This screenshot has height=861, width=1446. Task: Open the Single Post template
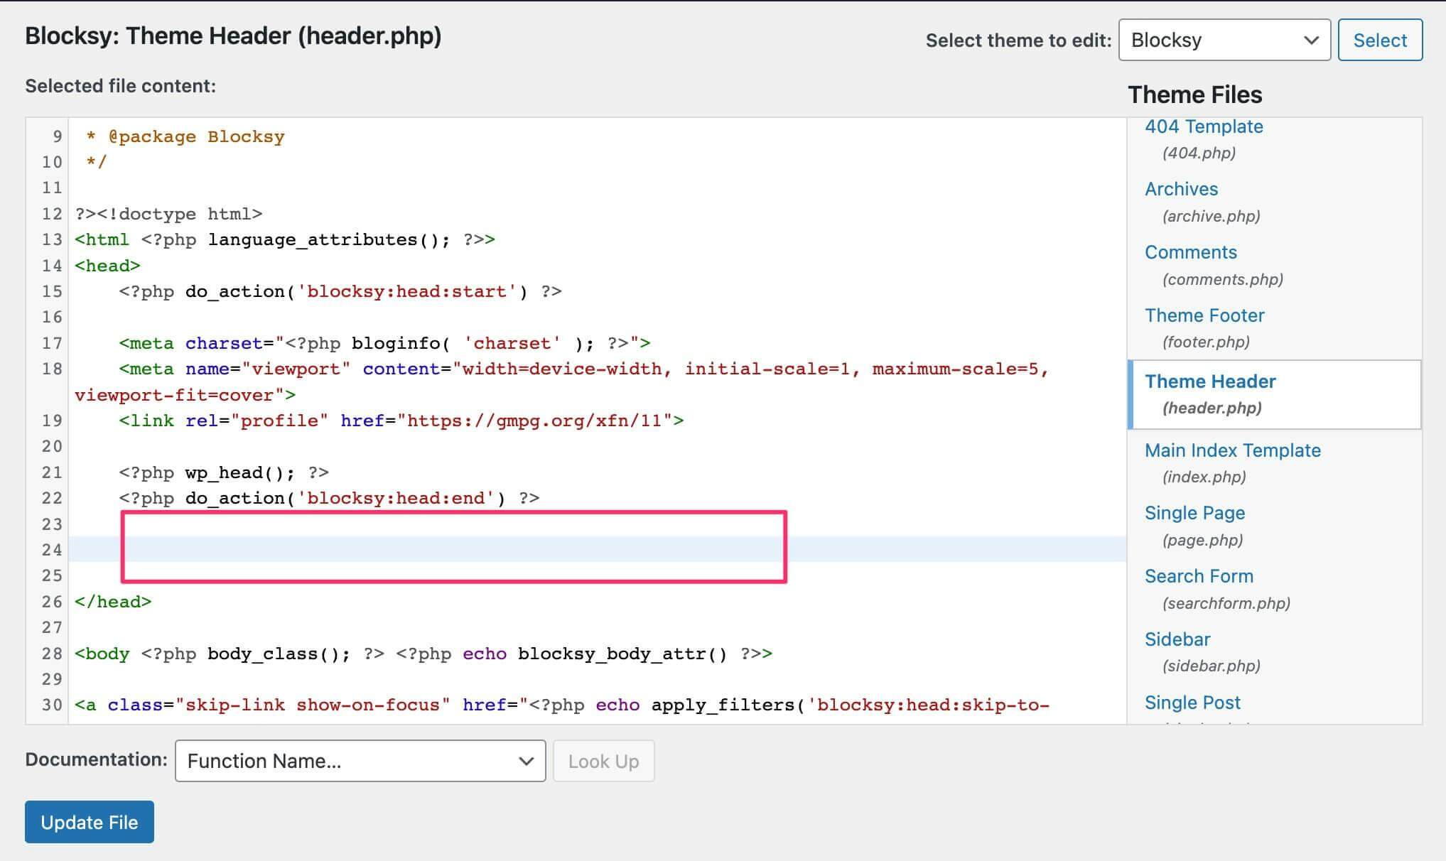click(x=1192, y=702)
